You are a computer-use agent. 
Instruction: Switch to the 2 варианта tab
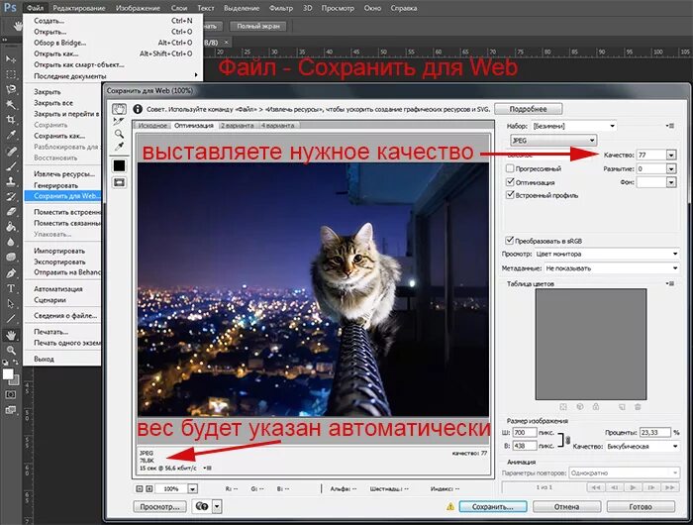[x=238, y=126]
